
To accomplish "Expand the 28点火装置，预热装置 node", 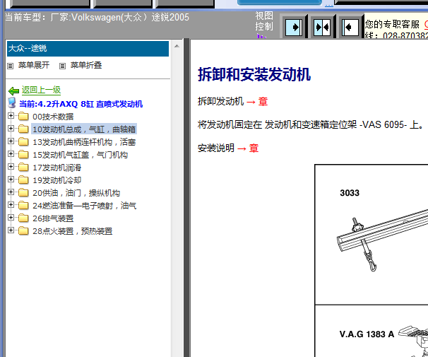I will (11, 230).
